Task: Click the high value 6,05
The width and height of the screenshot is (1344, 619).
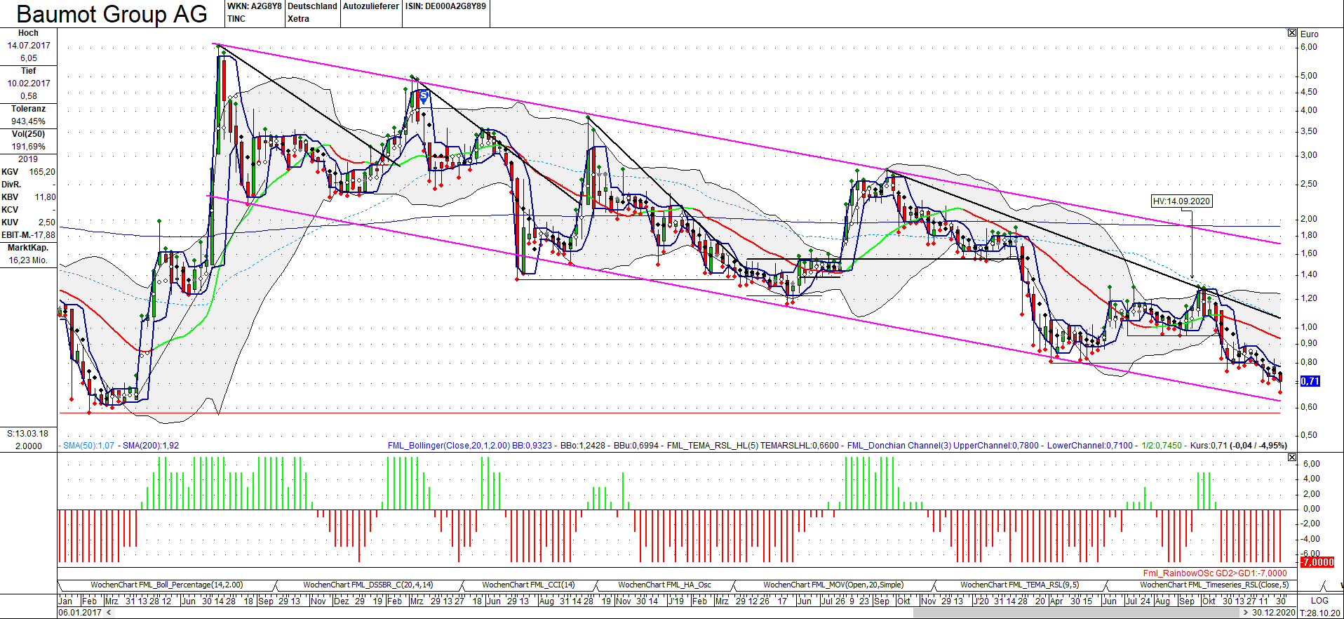Action: pos(29,58)
